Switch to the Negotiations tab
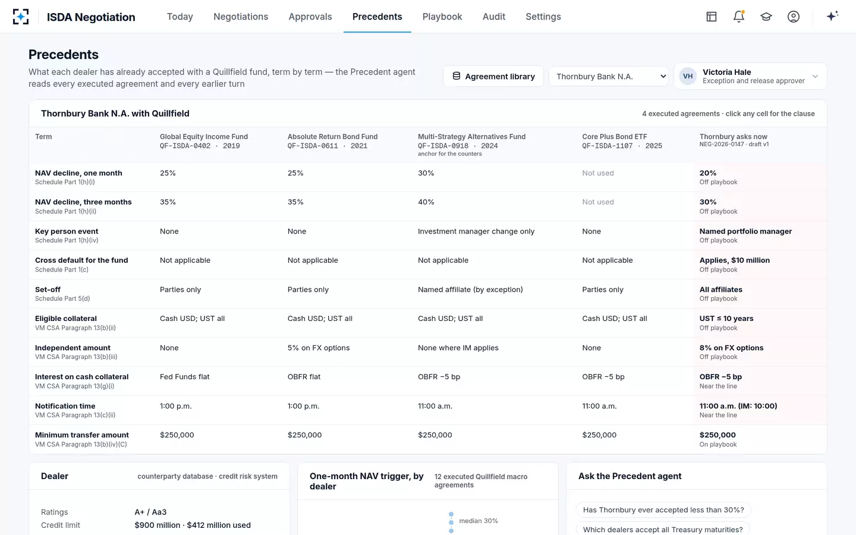Image resolution: width=856 pixels, height=535 pixels. click(x=241, y=17)
